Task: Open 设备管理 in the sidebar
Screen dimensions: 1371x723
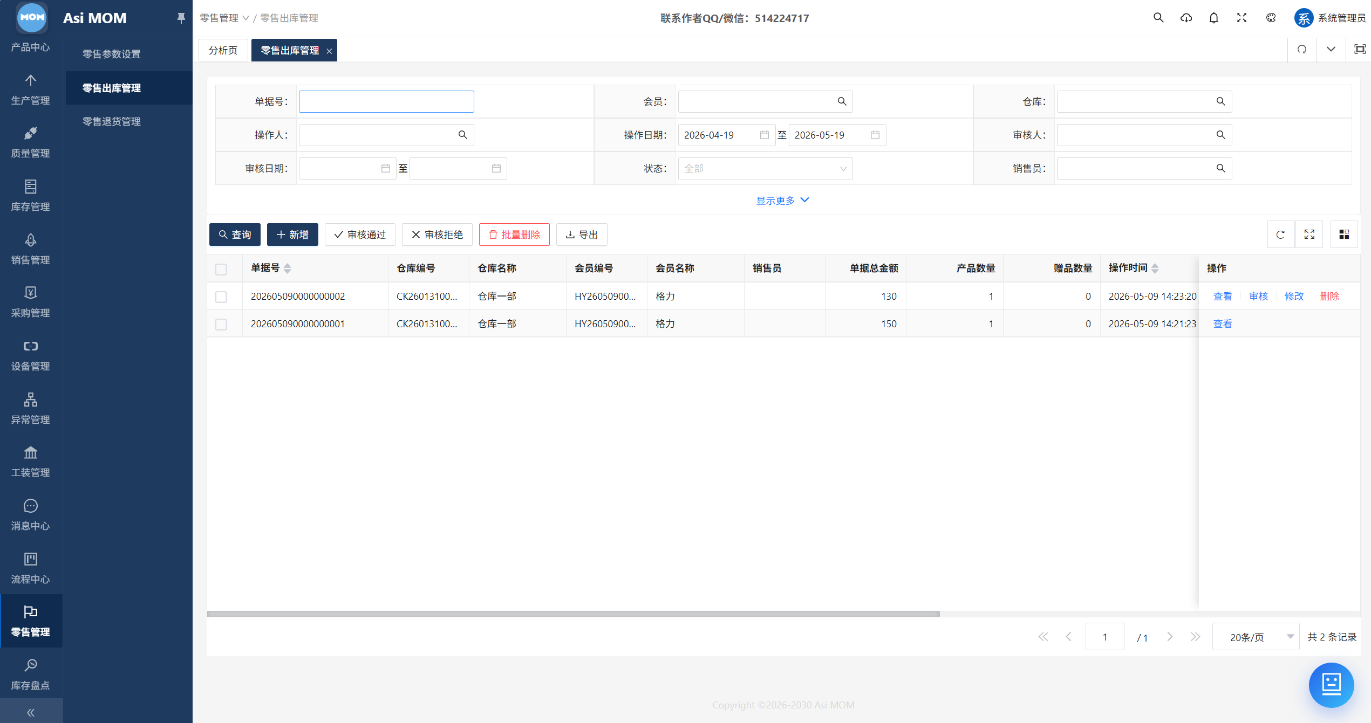Action: (31, 356)
